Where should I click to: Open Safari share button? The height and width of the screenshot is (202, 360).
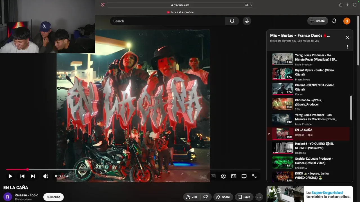click(341, 5)
